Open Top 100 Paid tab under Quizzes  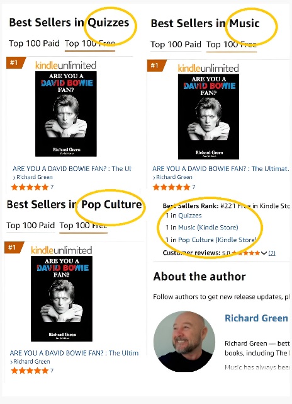pyautogui.click(x=34, y=43)
